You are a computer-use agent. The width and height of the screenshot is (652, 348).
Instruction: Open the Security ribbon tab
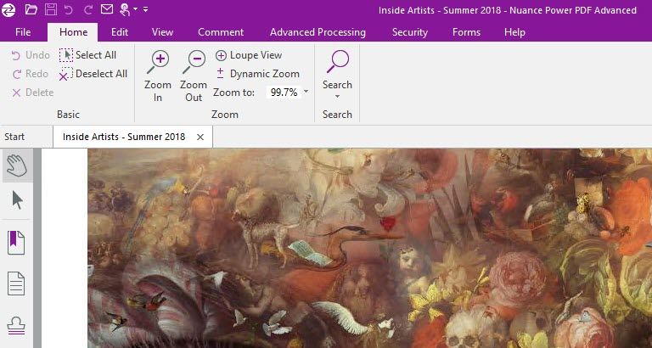click(409, 32)
